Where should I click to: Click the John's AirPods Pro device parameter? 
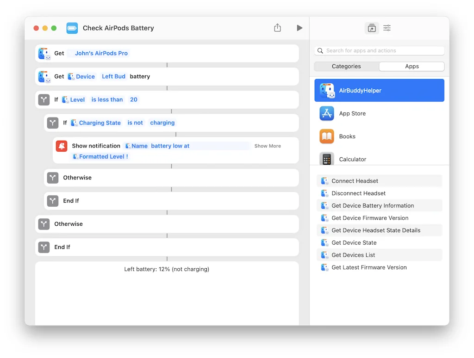tap(101, 53)
